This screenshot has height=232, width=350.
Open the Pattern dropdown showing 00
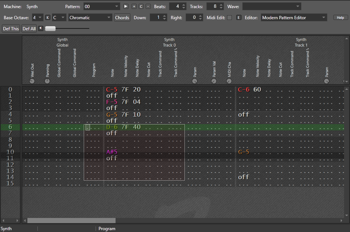(x=102, y=6)
